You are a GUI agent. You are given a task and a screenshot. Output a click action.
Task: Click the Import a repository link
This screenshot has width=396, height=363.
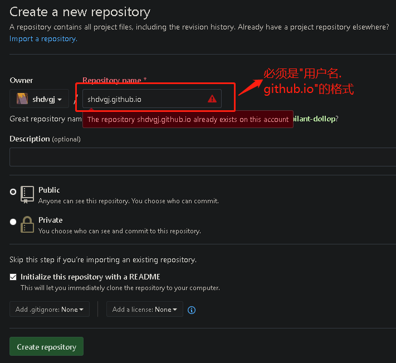[43, 39]
